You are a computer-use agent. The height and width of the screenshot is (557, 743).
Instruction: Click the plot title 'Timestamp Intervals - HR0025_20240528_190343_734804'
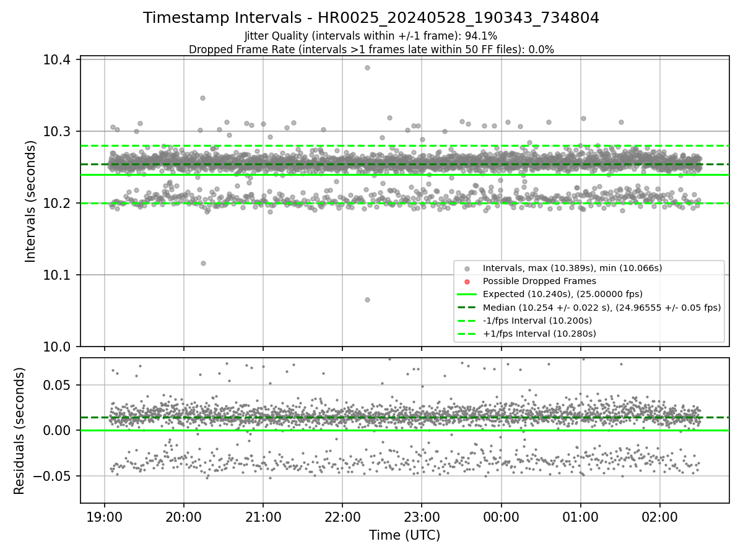(371, 18)
